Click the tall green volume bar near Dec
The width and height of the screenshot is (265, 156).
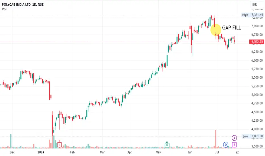click(11, 141)
